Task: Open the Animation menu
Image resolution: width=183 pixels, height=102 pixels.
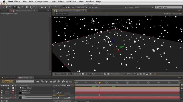Action: [71, 1]
